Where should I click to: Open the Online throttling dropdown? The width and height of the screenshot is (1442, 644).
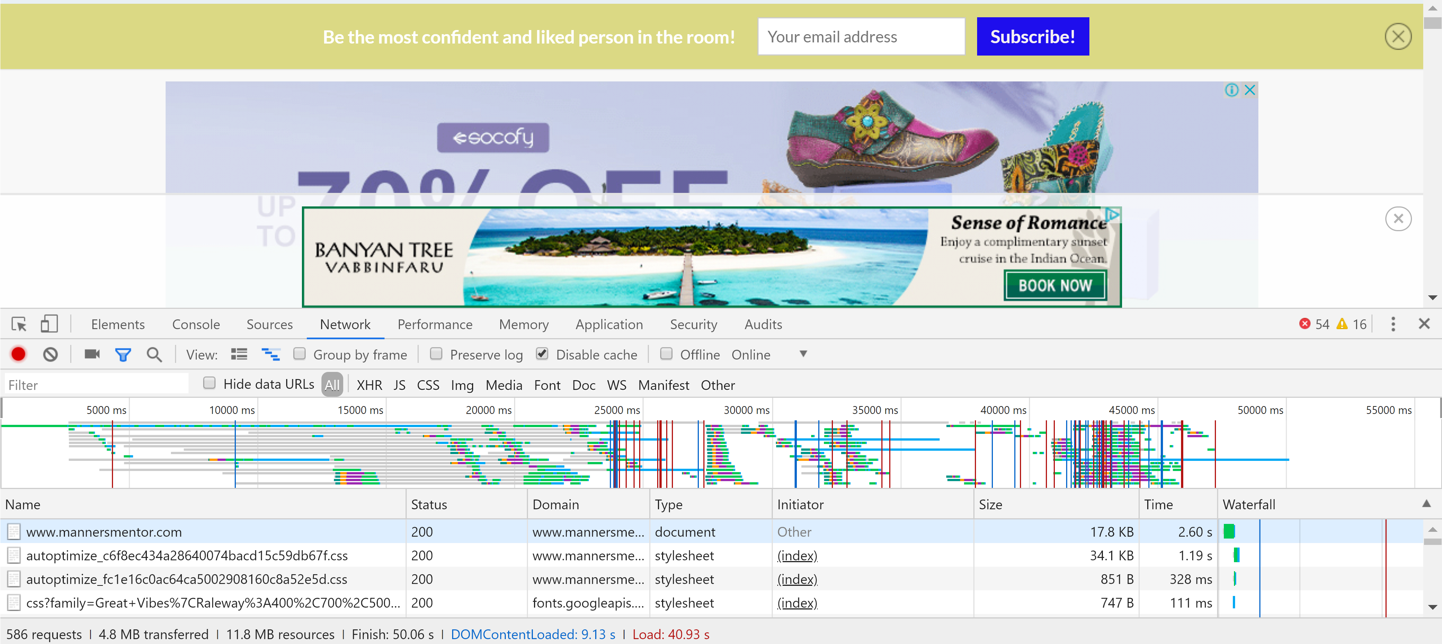[769, 355]
